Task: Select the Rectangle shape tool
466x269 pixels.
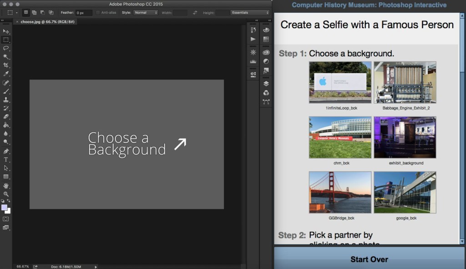Action: click(5, 177)
